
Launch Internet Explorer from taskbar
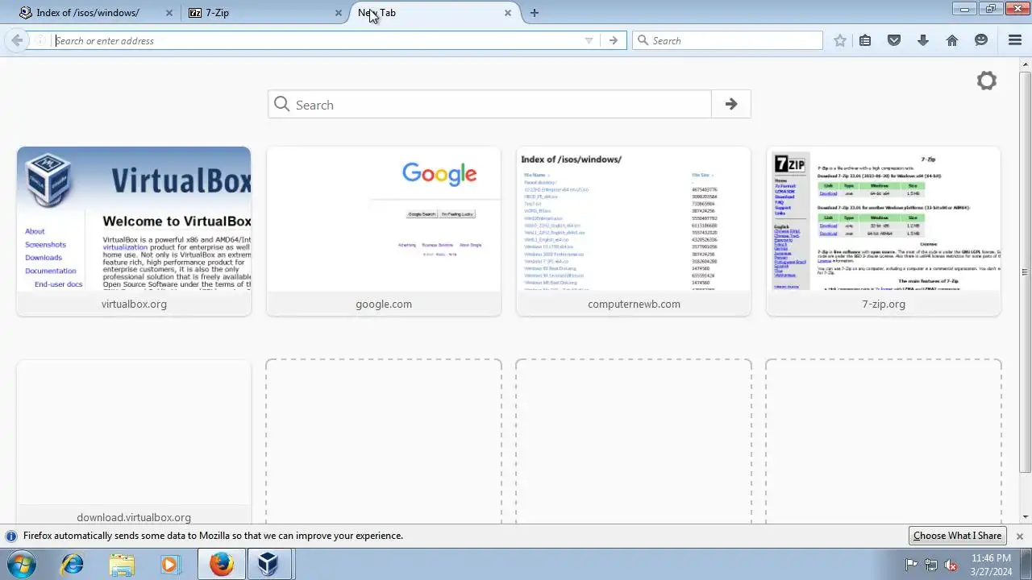(73, 565)
